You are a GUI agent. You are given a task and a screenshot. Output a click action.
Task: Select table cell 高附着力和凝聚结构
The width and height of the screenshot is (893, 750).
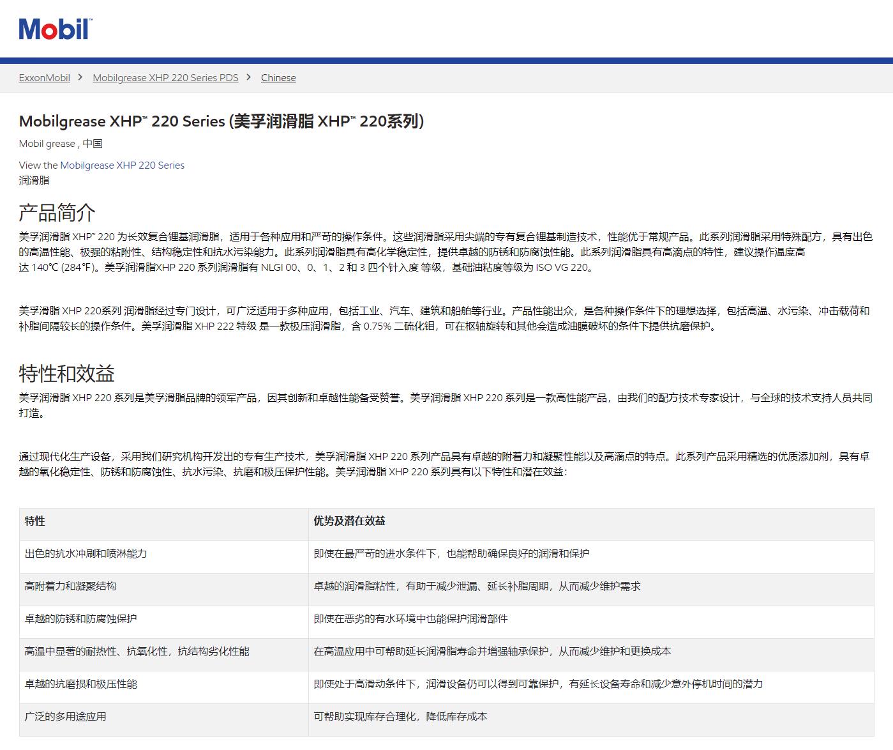164,590
